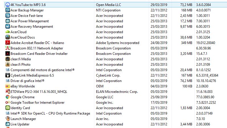This screenshot has height=128, width=227.
Task: Click publisher Google LLC
Action: (105, 97)
